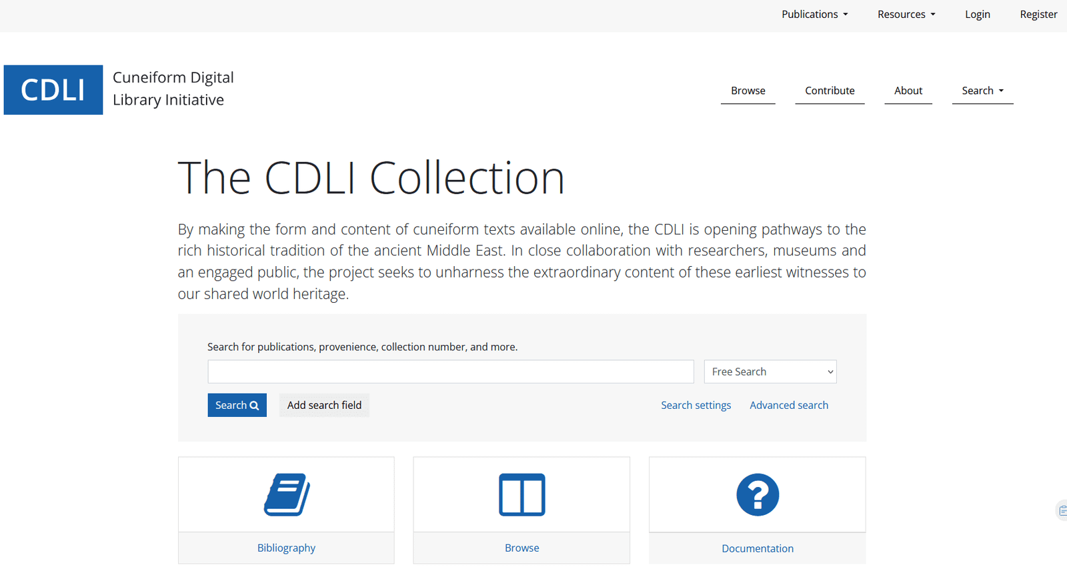This screenshot has width=1067, height=567.
Task: Open the Advanced search link
Action: 789,405
